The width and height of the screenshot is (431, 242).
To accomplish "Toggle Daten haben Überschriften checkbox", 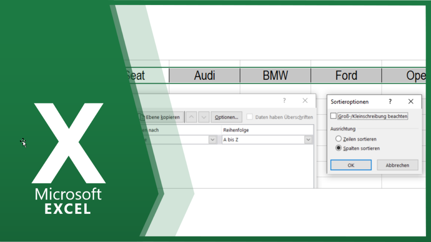I will pos(250,117).
